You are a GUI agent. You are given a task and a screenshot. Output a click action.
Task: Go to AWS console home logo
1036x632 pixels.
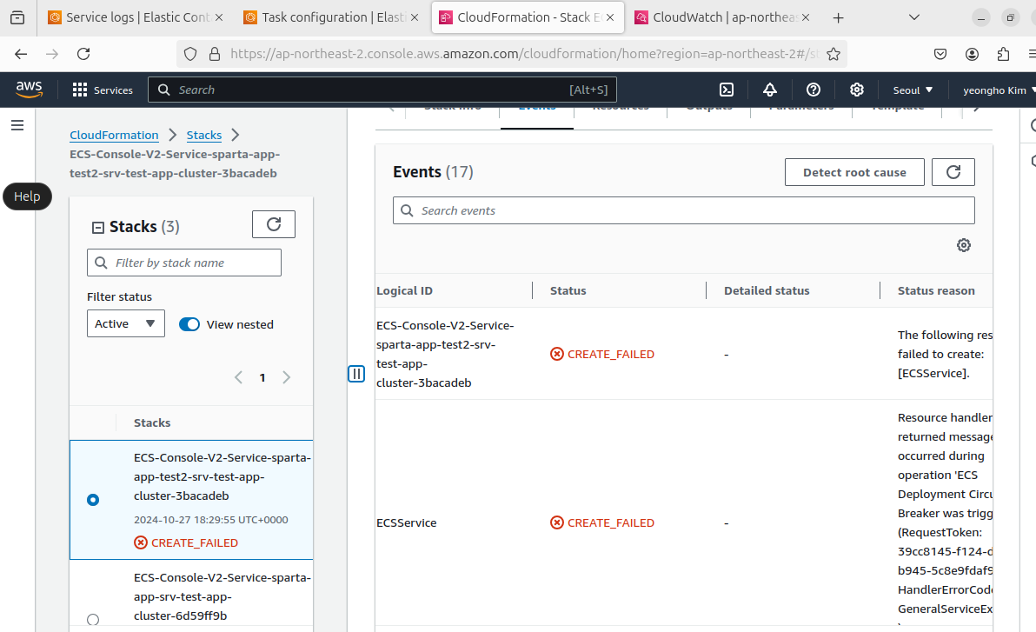coord(29,90)
